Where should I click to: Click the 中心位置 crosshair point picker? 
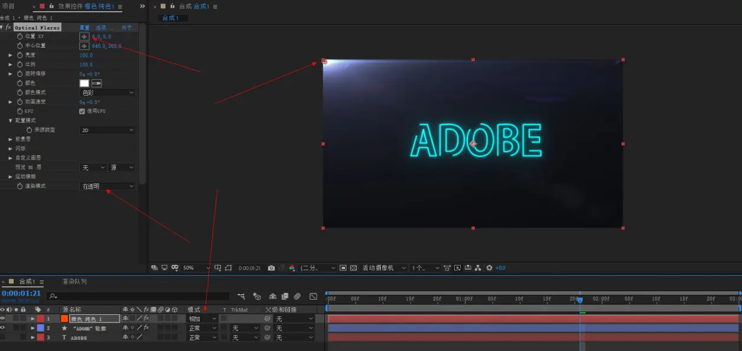coord(84,45)
